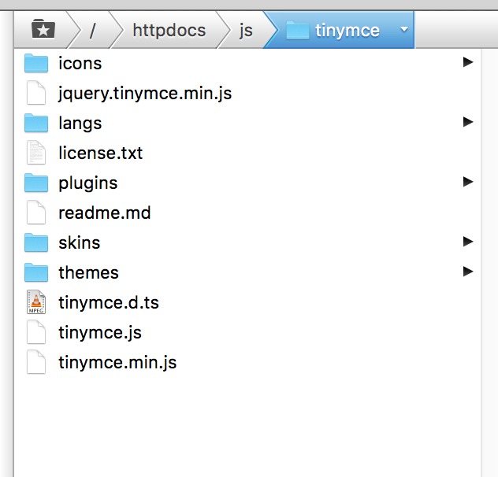Select the skins folder icon
Screen dimensions: 498x477
[36, 242]
